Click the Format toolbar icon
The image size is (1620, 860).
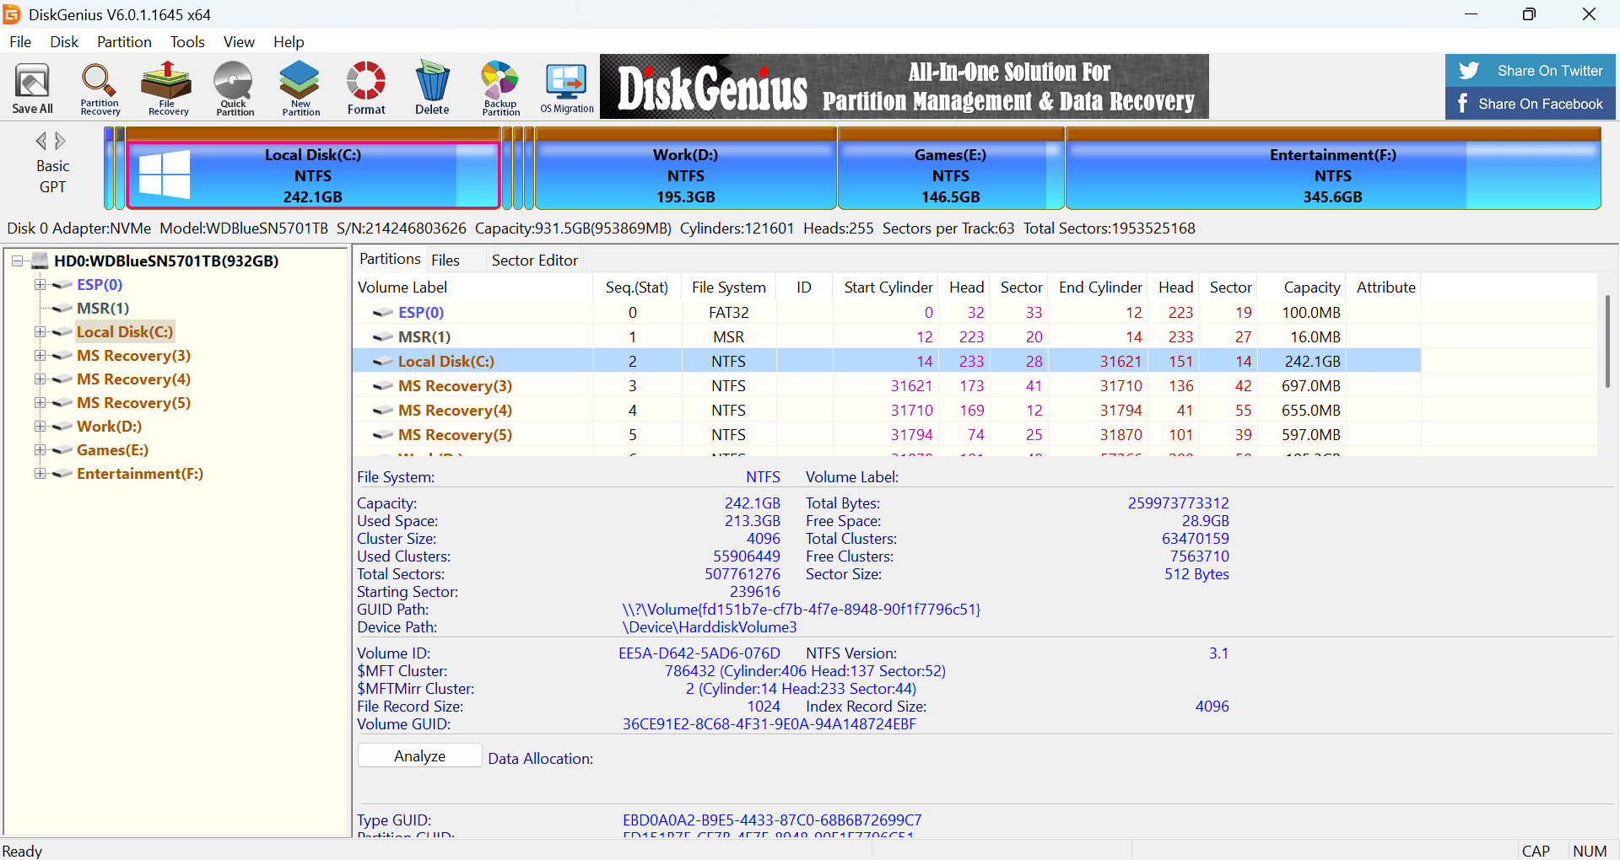click(x=366, y=88)
